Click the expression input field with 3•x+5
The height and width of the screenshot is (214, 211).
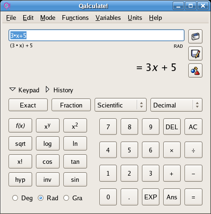coord(97,35)
